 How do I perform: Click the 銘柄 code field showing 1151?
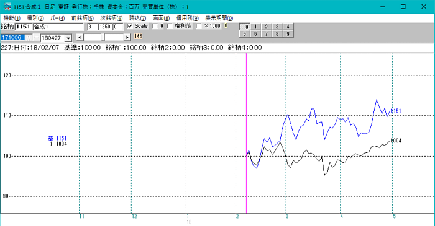click(24, 27)
